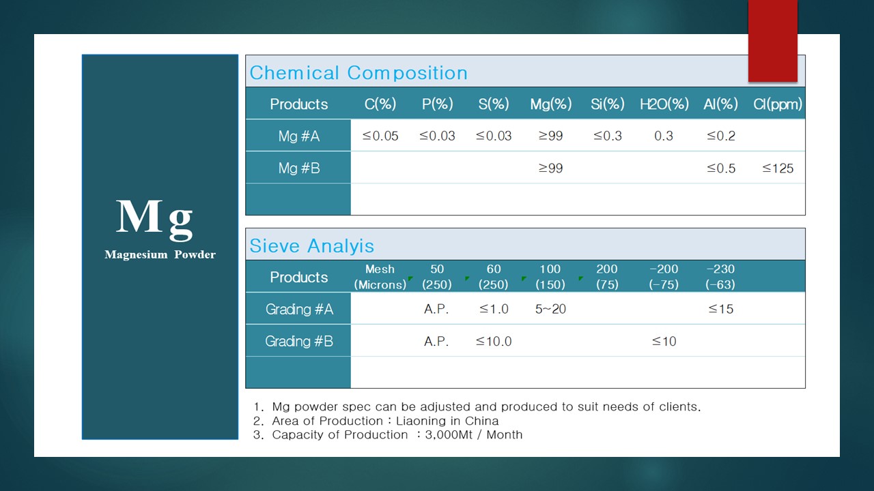Select the "Mg #B" row label

coord(298,168)
